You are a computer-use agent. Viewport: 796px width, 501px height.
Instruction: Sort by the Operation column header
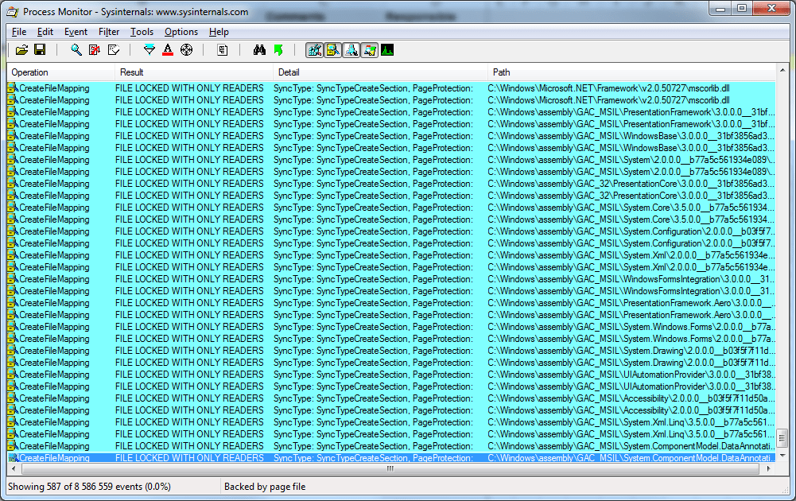[61, 72]
